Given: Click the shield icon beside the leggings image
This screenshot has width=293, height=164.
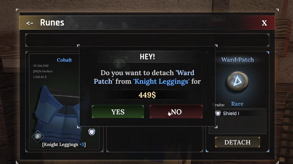Looking at the screenshot, I should coord(92,132).
